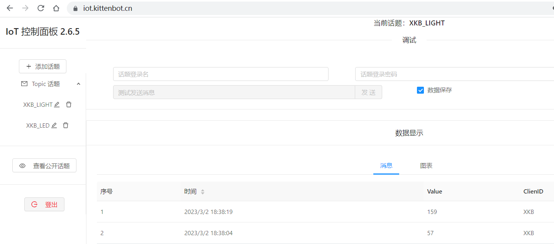Collapse the Topic 话题 chevron
Screen dimensions: 554x244
click(x=78, y=84)
